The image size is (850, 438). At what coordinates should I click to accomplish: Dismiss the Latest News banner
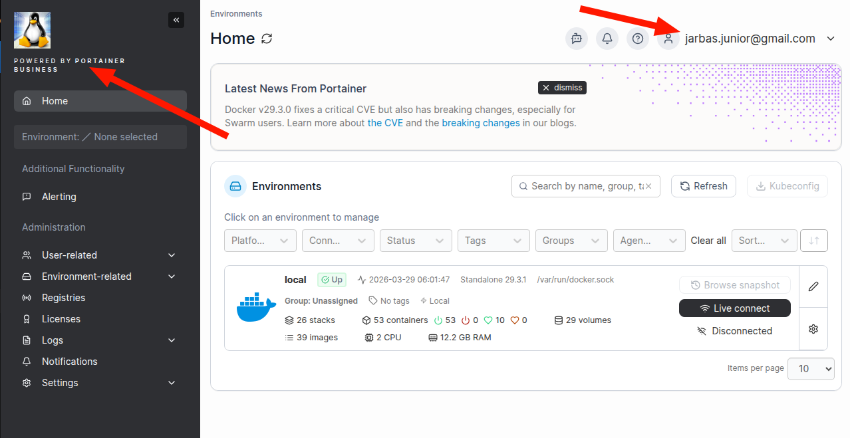pyautogui.click(x=562, y=87)
